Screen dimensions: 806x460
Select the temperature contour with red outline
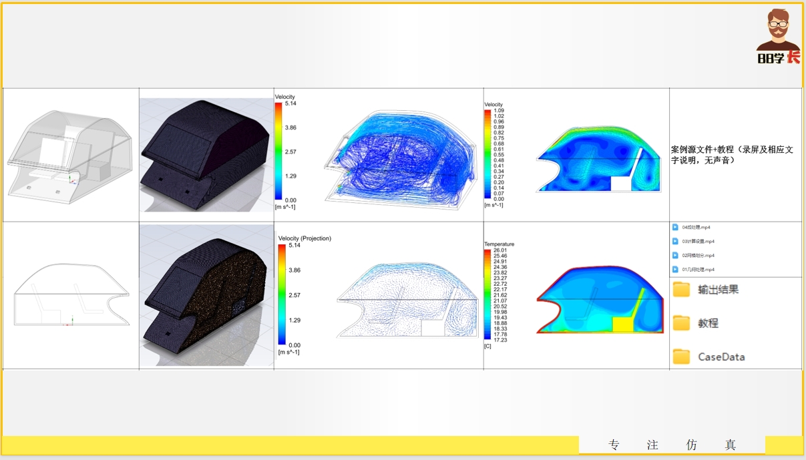601,300
